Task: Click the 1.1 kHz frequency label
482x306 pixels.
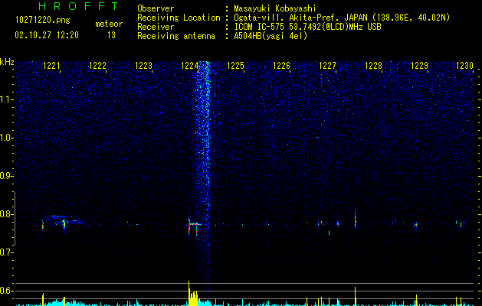Action: [x=6, y=99]
